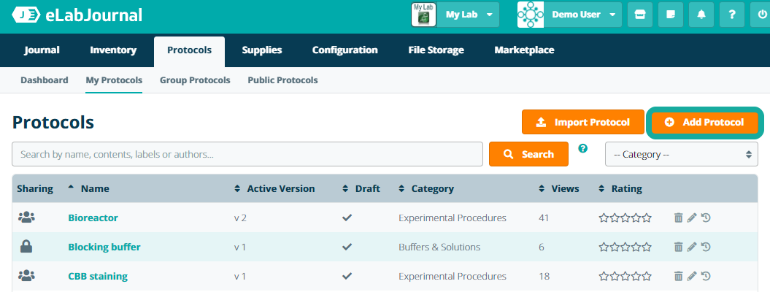This screenshot has height=292, width=770.
Task: Rate Bioreactor with the fifth star
Action: (x=646, y=218)
